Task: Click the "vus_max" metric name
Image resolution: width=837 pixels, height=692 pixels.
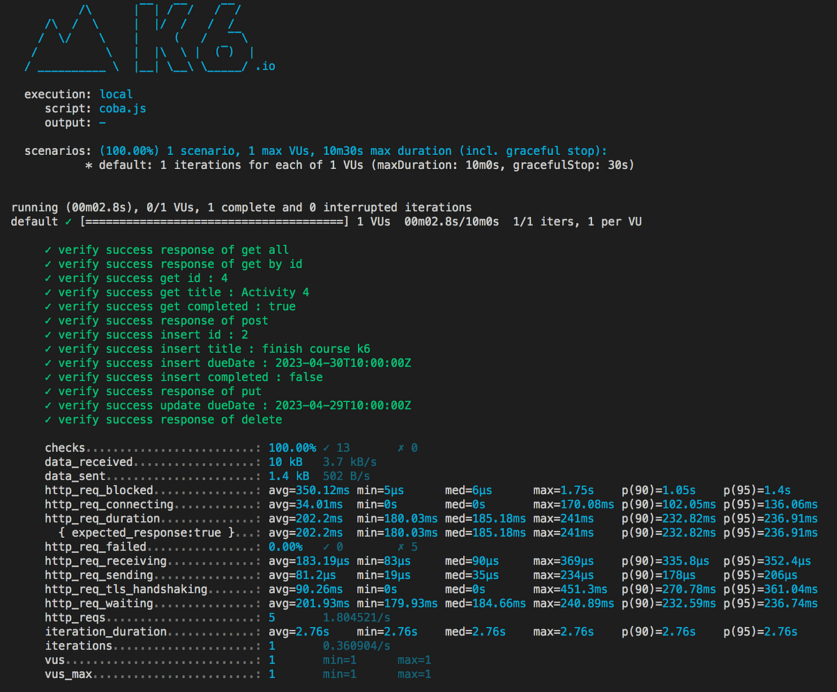Action: coord(68,675)
